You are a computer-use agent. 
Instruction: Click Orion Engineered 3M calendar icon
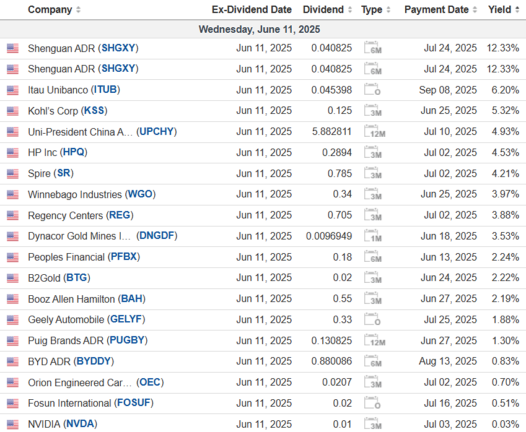click(x=373, y=382)
